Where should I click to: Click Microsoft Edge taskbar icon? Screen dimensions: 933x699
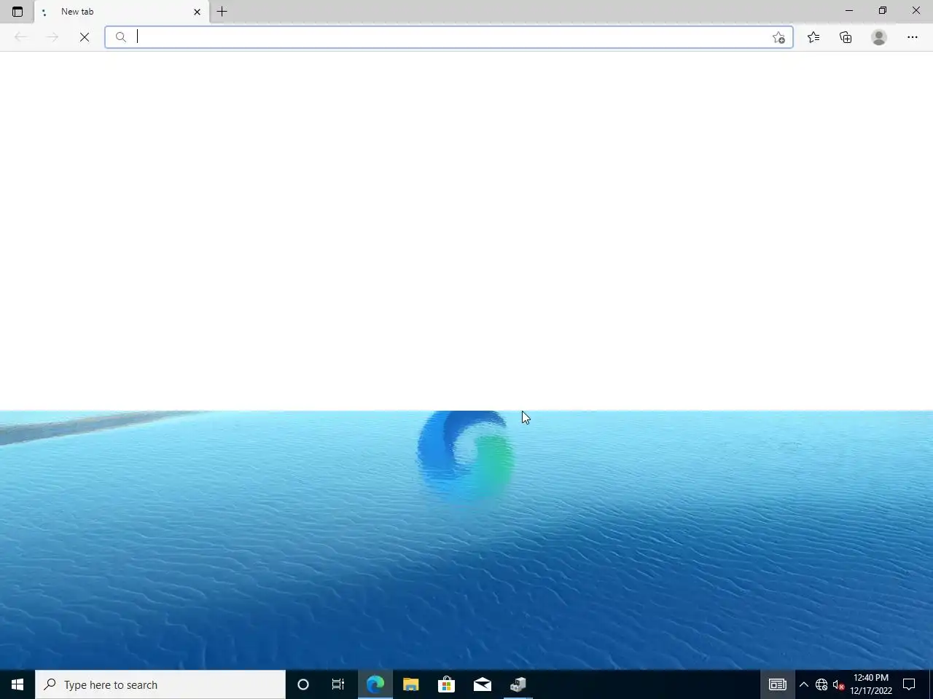pyautogui.click(x=375, y=684)
